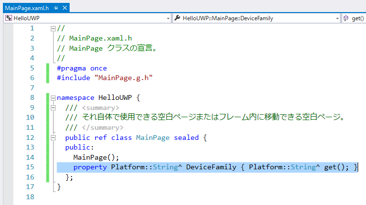Click line number 15 in the margin
Image resolution: width=366 pixels, height=205 pixels.
point(30,167)
